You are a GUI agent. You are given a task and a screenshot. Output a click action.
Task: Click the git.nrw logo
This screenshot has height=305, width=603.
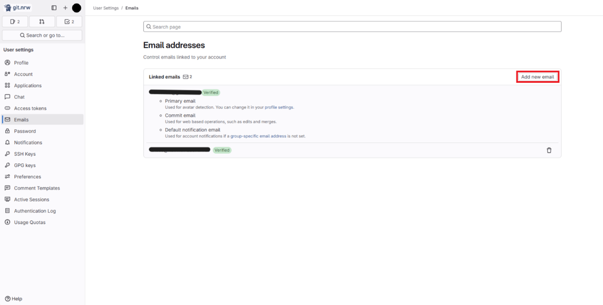click(x=18, y=7)
